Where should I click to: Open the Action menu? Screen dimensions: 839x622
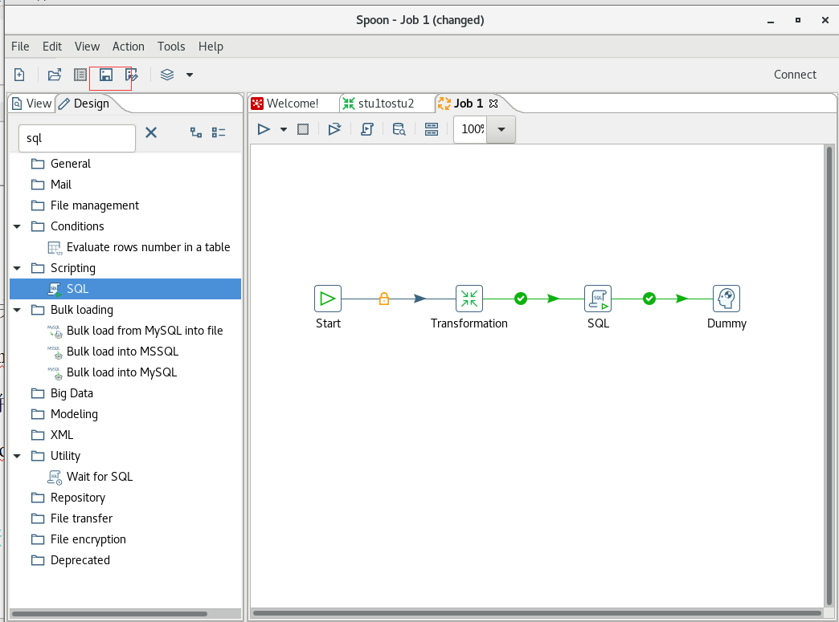pos(129,47)
